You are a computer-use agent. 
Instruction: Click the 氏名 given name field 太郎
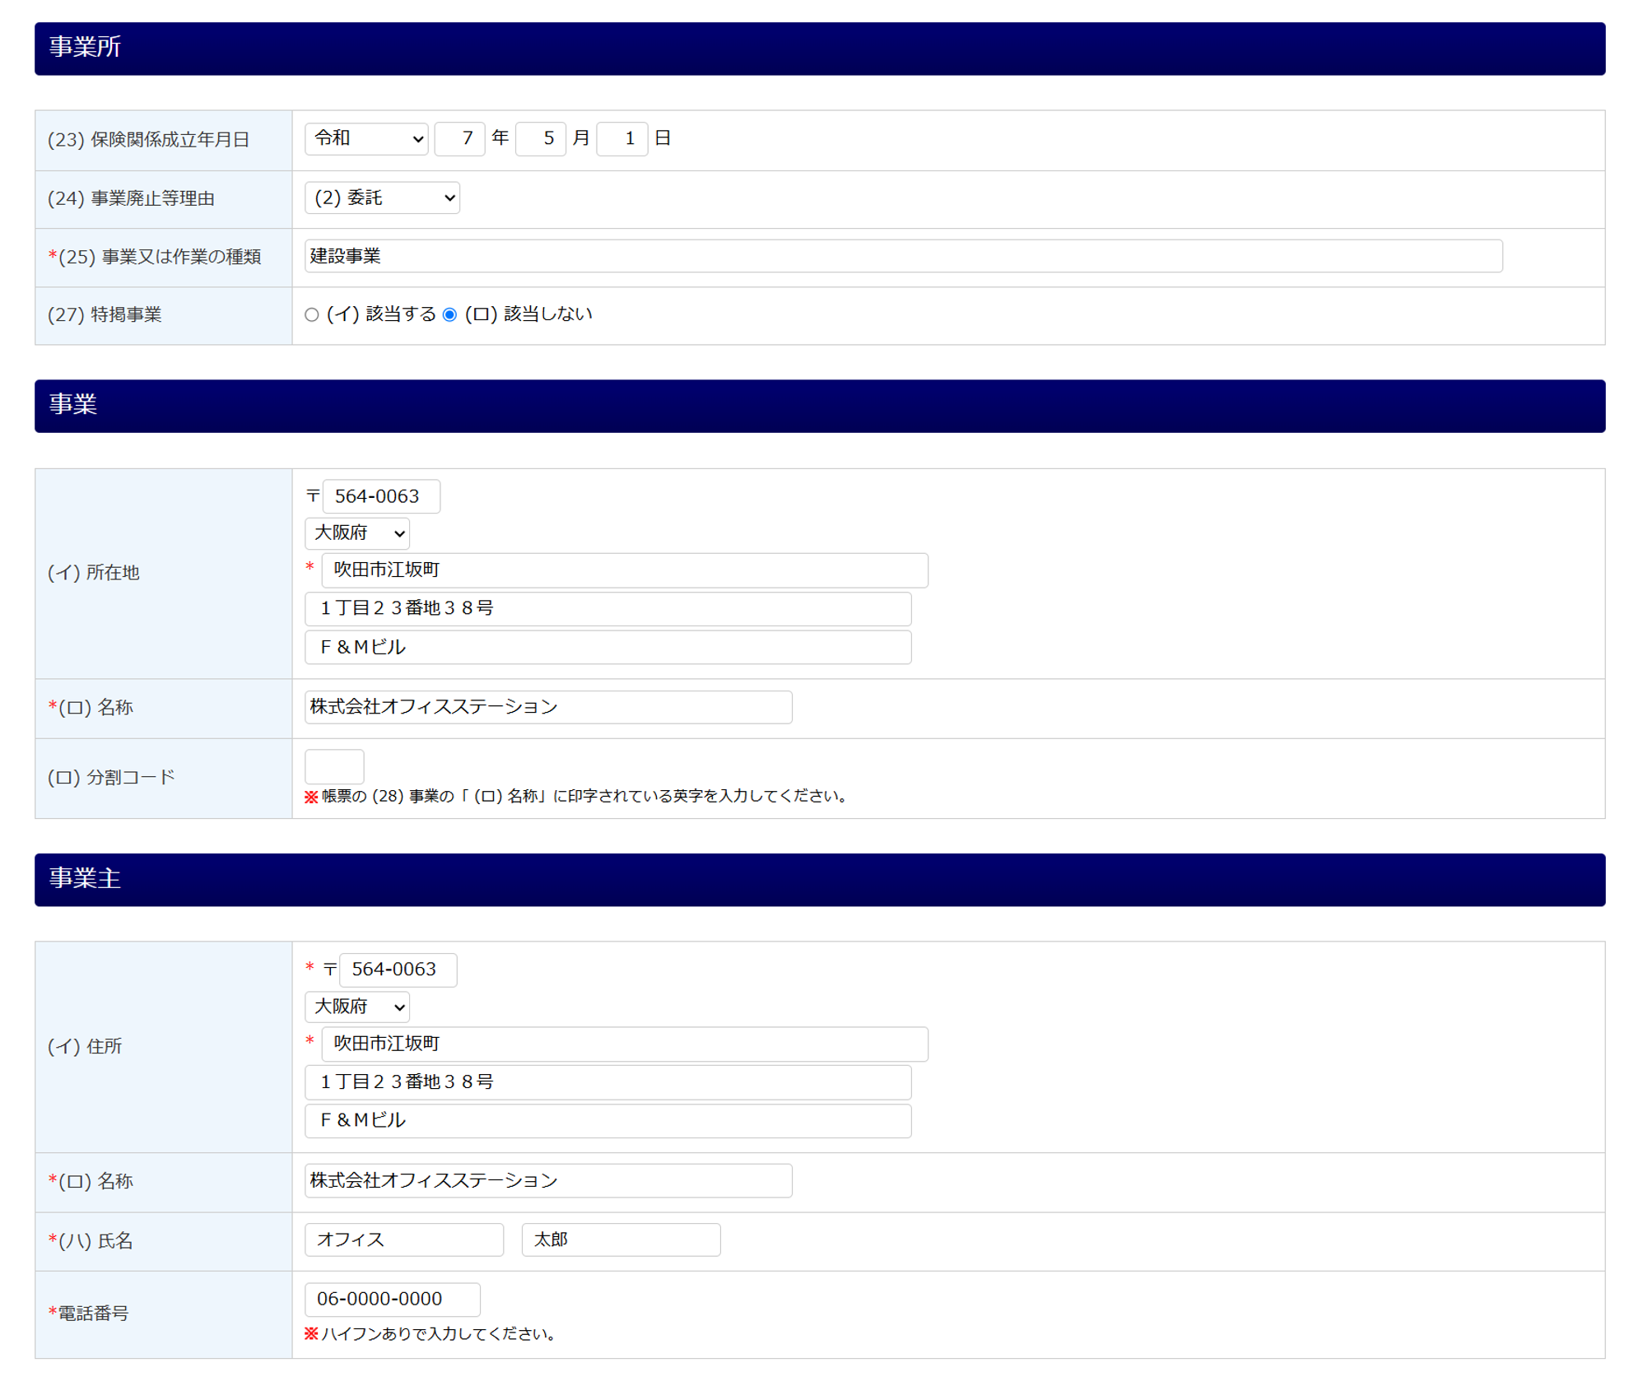(621, 1239)
